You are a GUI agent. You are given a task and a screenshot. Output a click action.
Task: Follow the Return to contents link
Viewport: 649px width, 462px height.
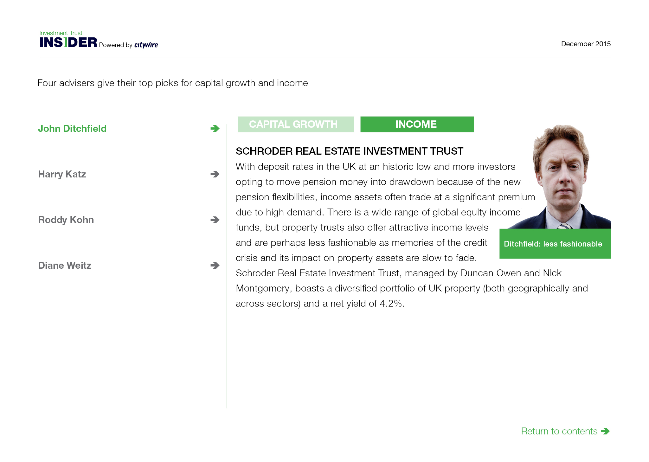click(559, 431)
